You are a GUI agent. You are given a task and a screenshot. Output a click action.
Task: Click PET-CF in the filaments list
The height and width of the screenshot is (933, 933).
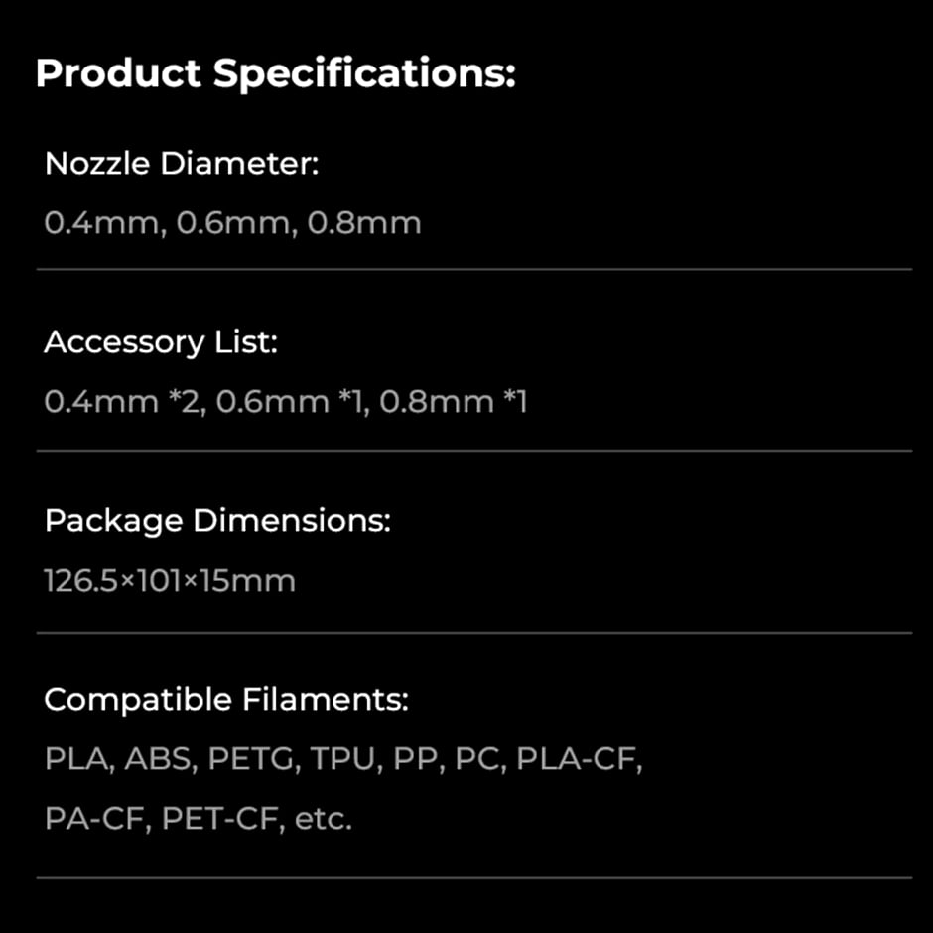click(x=219, y=820)
